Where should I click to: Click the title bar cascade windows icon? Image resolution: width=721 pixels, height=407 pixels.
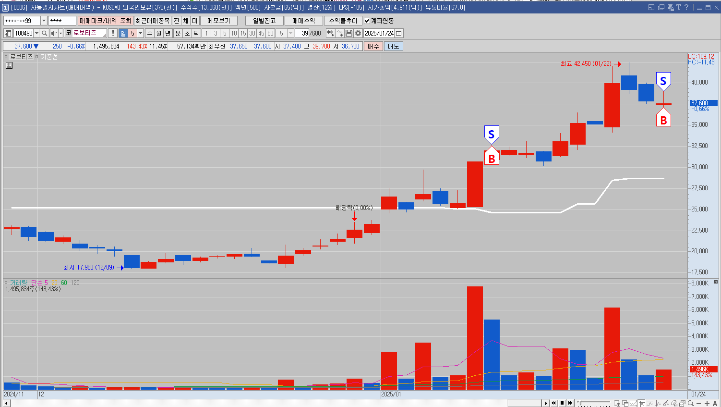coord(661,7)
